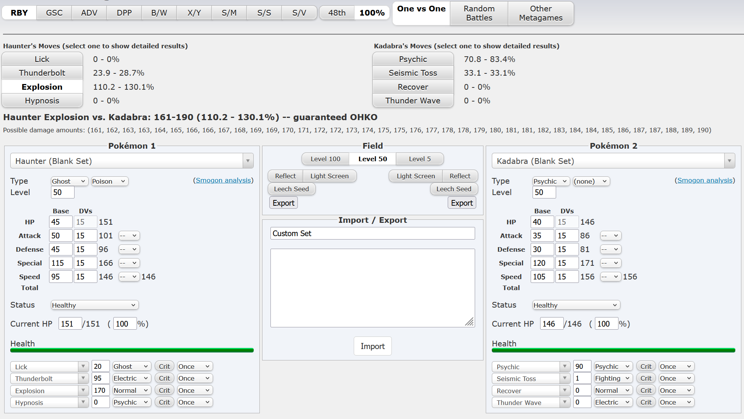Toggle right side Leech Seed option
The width and height of the screenshot is (744, 419).
pos(453,189)
